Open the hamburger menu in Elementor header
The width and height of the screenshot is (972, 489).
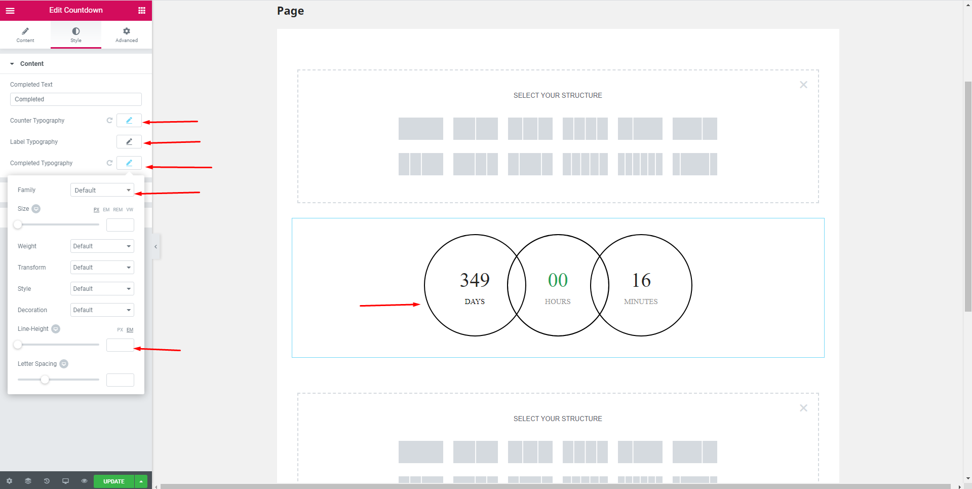coord(10,10)
